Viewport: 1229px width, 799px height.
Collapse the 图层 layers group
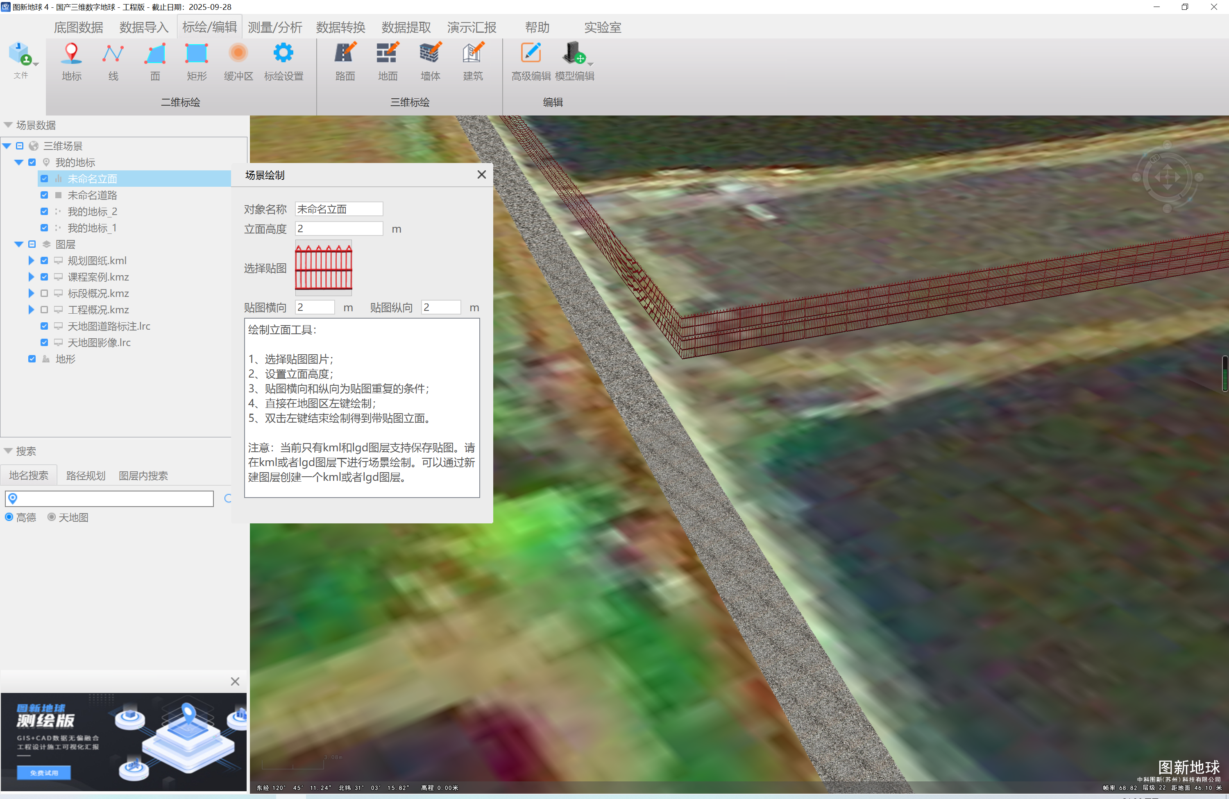pos(18,244)
